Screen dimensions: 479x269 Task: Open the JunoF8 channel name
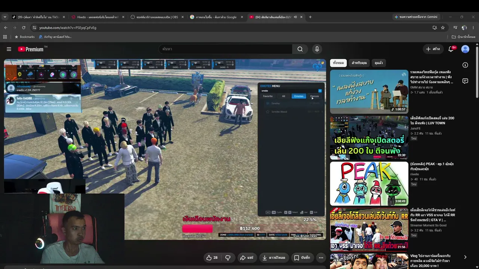(x=415, y=129)
